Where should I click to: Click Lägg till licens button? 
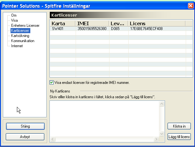pyautogui.click(x=179, y=137)
